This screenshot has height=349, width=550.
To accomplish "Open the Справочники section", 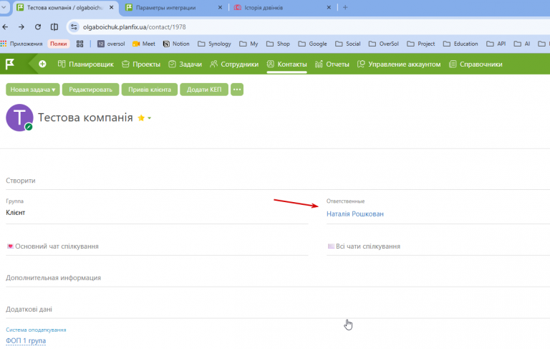I will tap(476, 64).
